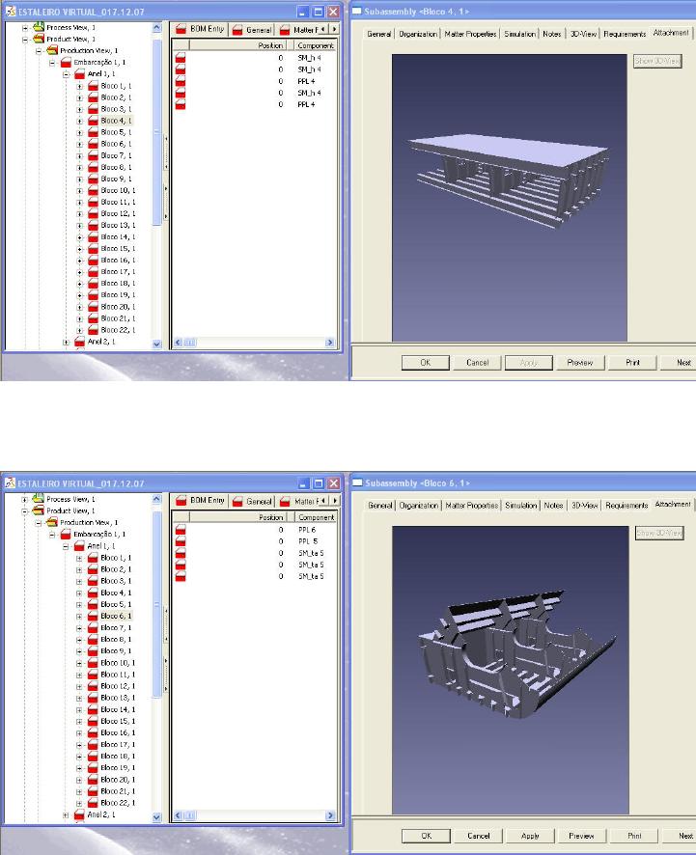
Task: Click the Anel 2 icon in upper tree
Action: click(79, 342)
